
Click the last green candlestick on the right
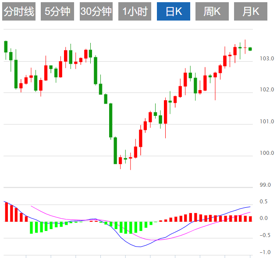pyautogui.click(x=250, y=49)
